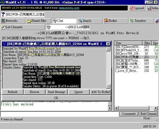This screenshot has height=129, width=159.
Task: Select user [HK]紋龍~168有
Action: [x=137, y=64]
